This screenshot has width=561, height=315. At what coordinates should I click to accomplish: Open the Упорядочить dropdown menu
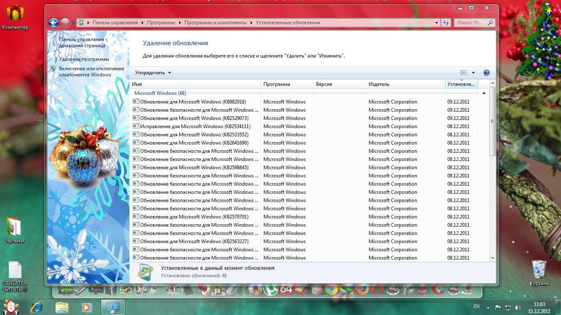pyautogui.click(x=153, y=73)
